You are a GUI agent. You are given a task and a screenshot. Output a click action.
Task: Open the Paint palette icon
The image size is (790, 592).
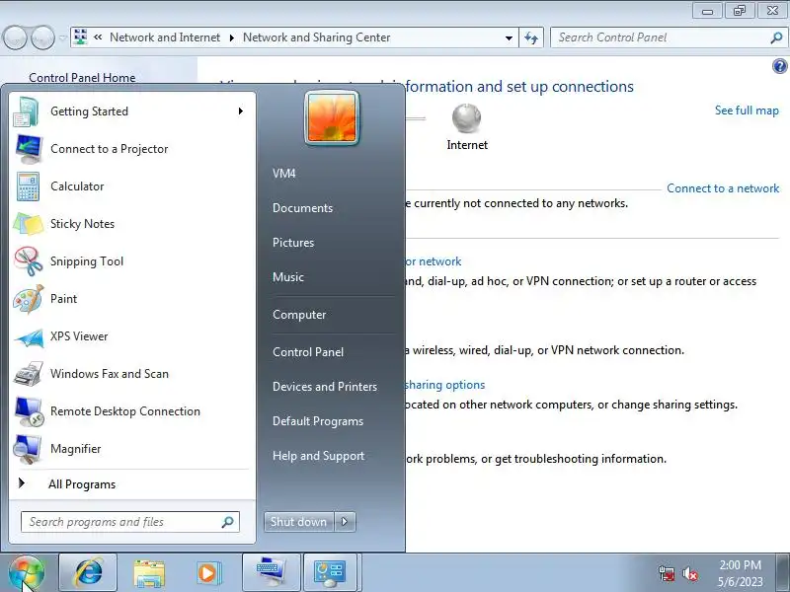tap(28, 299)
